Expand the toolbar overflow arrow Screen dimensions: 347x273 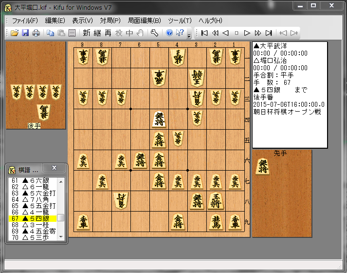point(189,36)
